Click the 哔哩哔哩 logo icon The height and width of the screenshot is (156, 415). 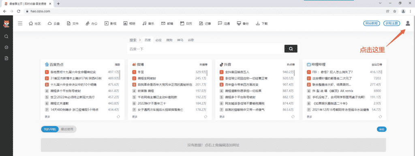pyautogui.click(x=309, y=64)
